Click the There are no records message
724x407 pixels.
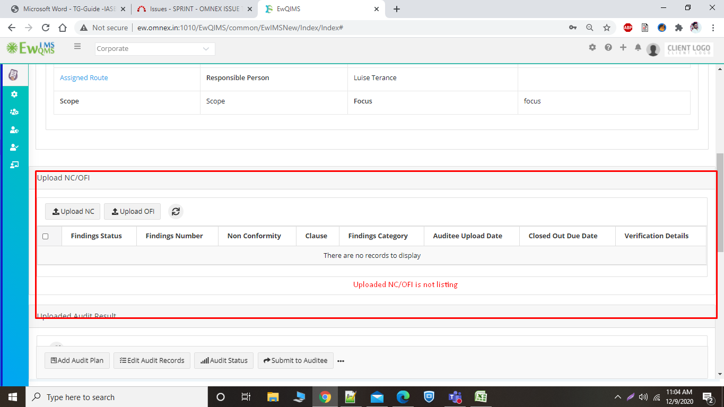[372, 255]
